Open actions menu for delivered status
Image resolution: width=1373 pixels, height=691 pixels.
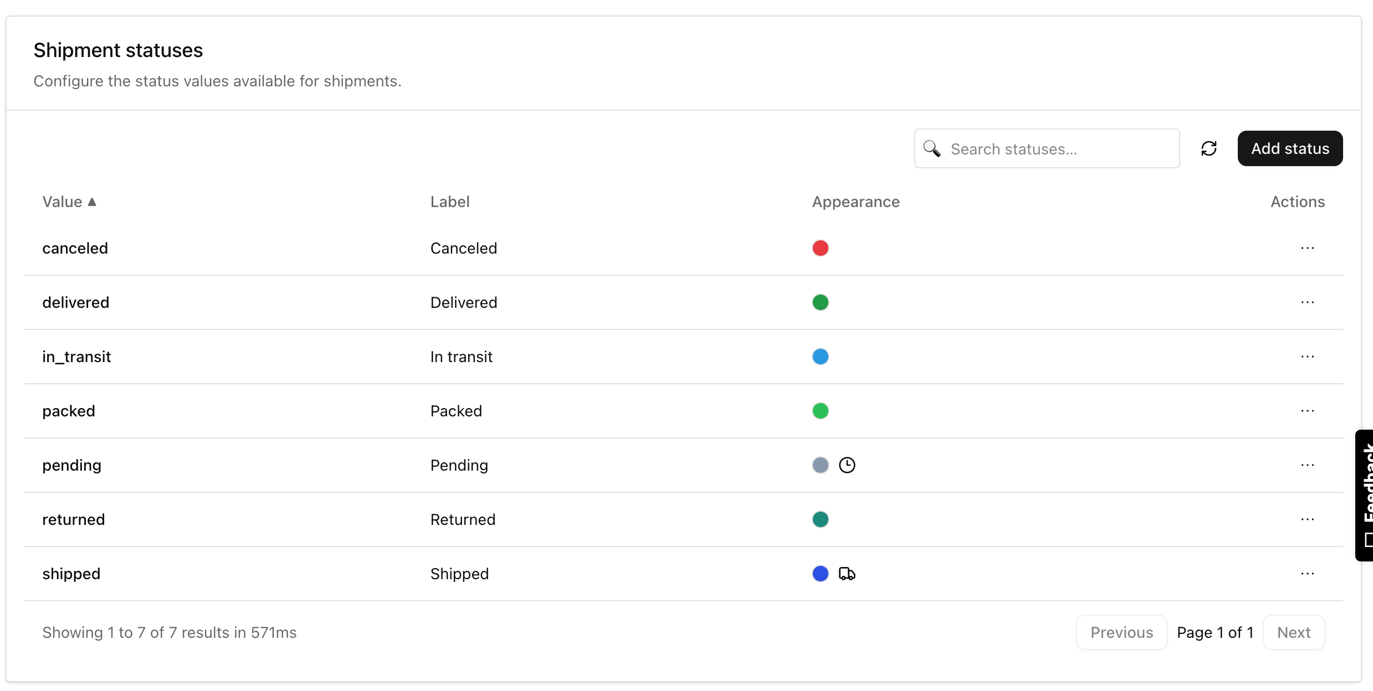pyautogui.click(x=1307, y=302)
